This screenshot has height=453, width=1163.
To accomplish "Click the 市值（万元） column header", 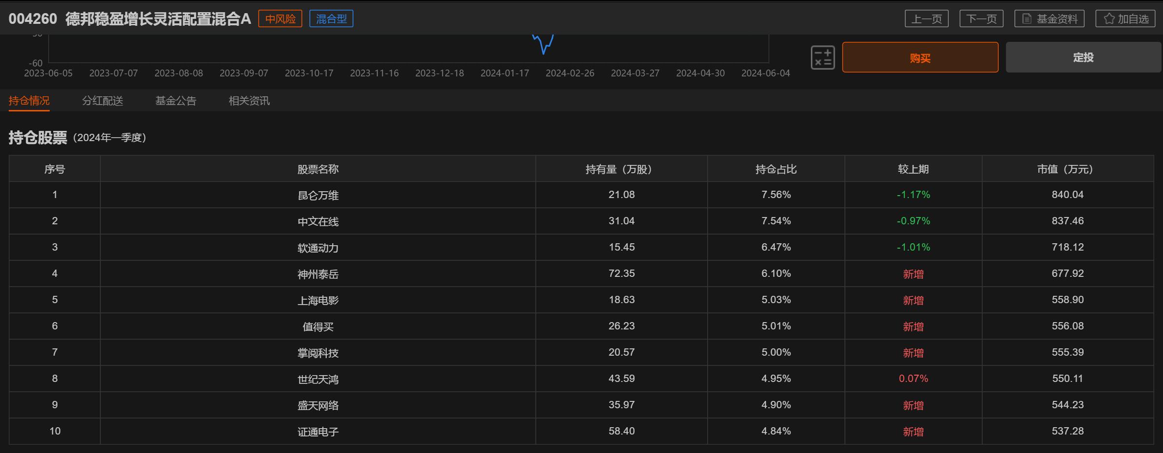I will pyautogui.click(x=1067, y=169).
